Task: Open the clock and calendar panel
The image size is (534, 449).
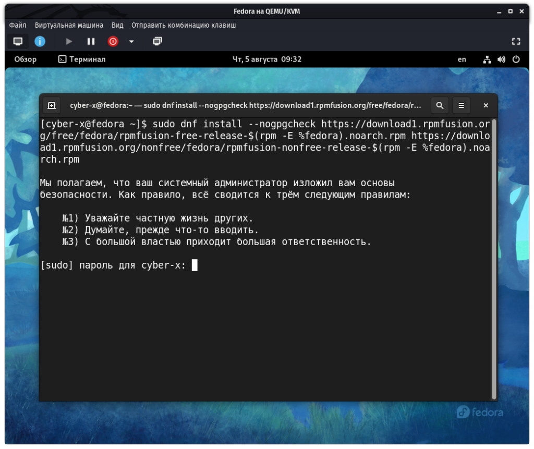Action: (x=267, y=59)
